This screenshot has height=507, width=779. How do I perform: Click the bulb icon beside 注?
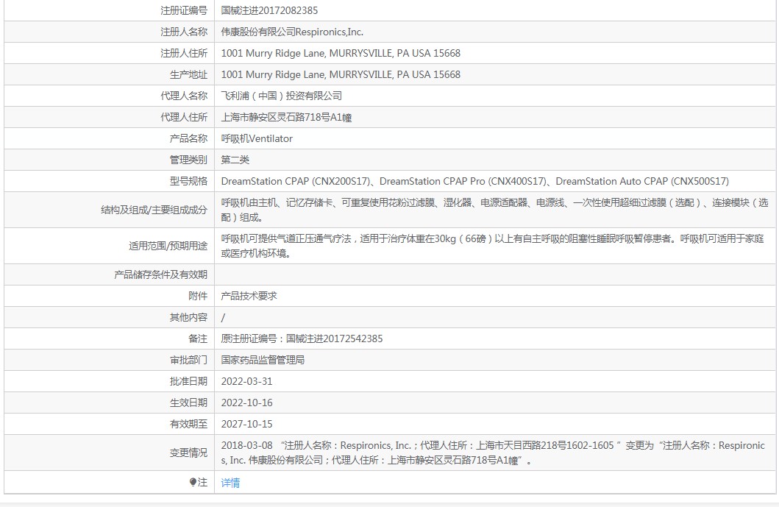point(193,482)
